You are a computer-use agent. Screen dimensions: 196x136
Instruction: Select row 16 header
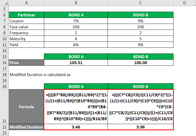pyautogui.click(x=4, y=63)
